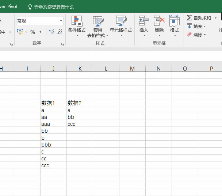This screenshot has height=196, width=222.
Task: Select column M header
Action: click(133, 68)
